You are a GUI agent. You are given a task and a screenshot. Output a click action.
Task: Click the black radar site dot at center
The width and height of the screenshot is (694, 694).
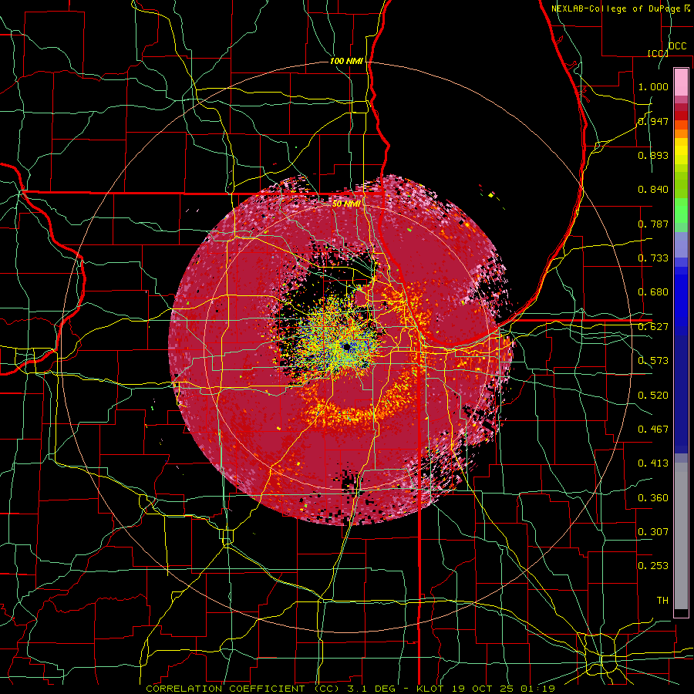tap(346, 346)
